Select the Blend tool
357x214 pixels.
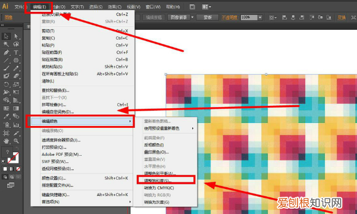tap(16, 116)
